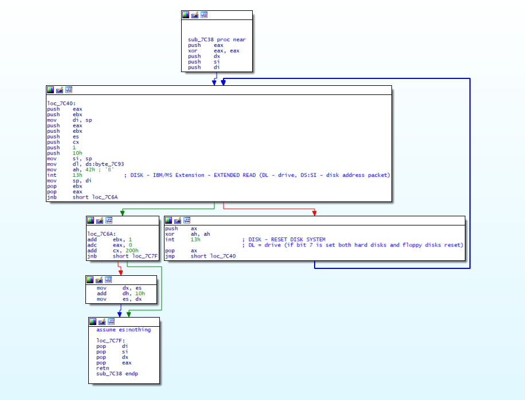The height and width of the screenshot is (400, 525).
Task: Select the 'mov dx, es' instruction
Action: tap(119, 288)
